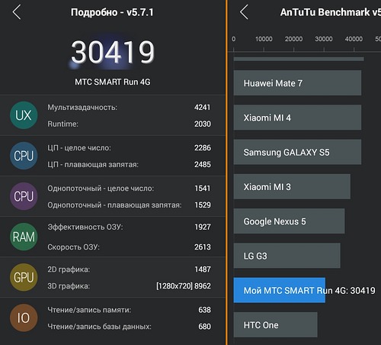Select Чтение/запись базы данных label

point(99,327)
